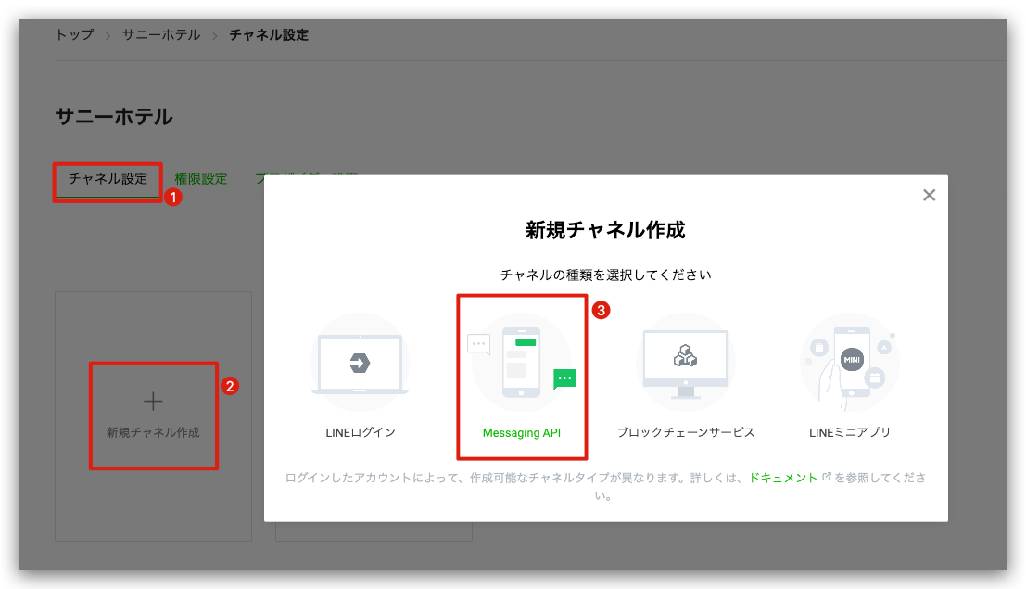This screenshot has height=589, width=1026.
Task: Click the チャネルの種類を選択してください prompt
Action: 605,275
